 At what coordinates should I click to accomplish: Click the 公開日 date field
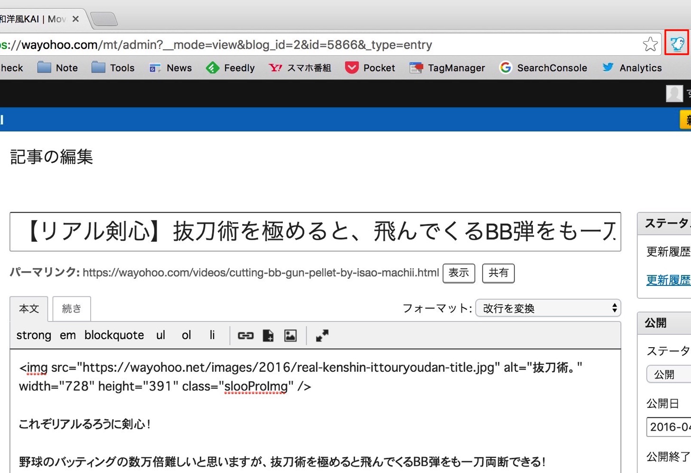click(x=669, y=427)
